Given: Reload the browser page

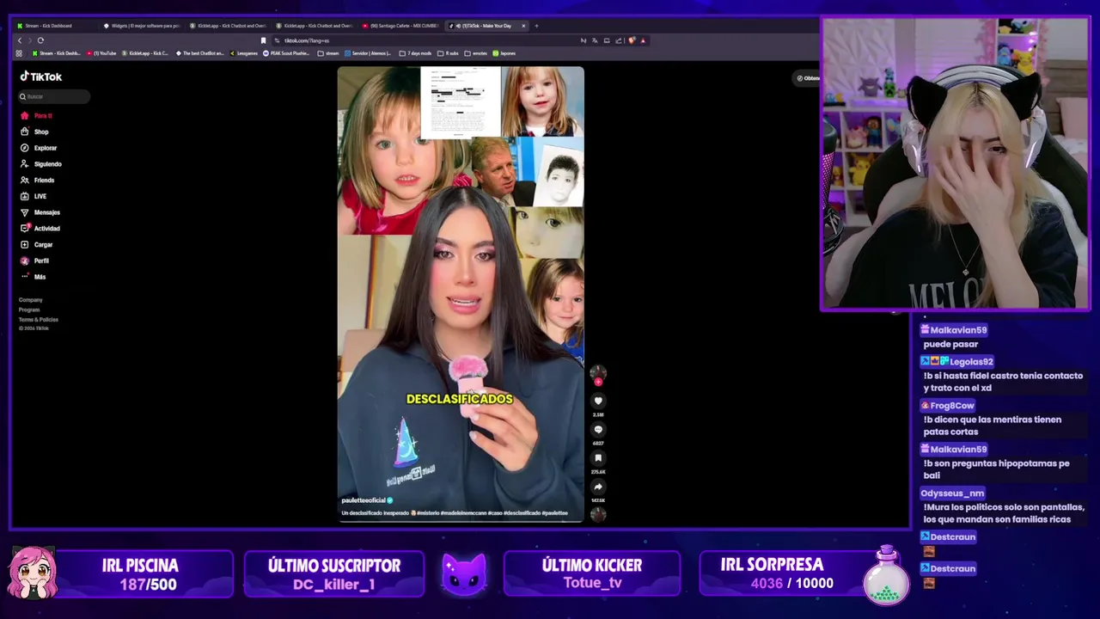Looking at the screenshot, I should pyautogui.click(x=40, y=40).
